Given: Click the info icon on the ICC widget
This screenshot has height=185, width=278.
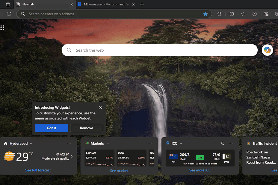Looking at the screenshot, I should [223, 143].
